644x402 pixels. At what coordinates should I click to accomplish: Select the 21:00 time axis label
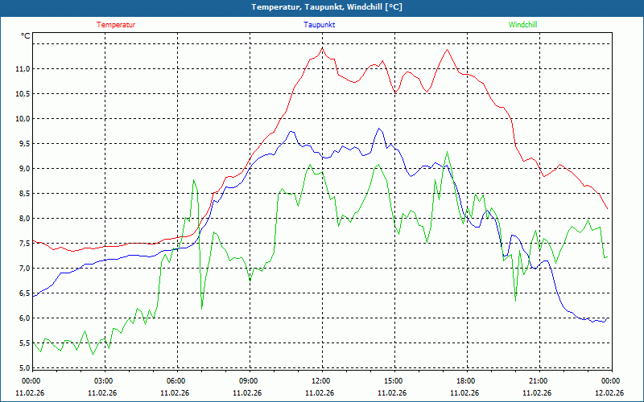[538, 381]
